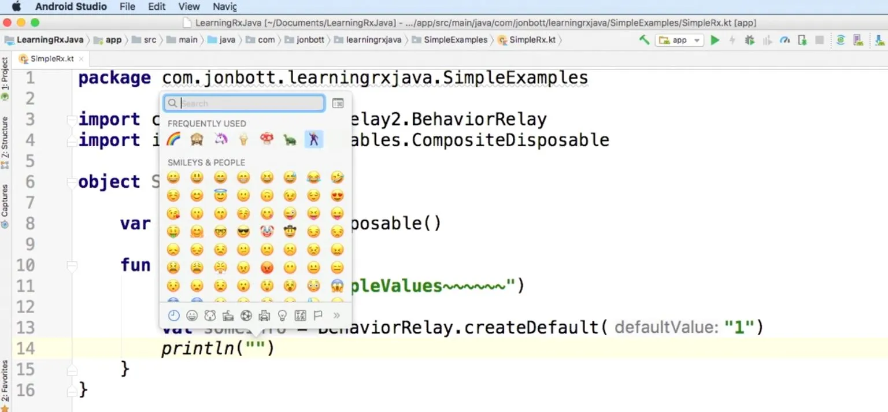Select the Flags category icon
This screenshot has width=888, height=412.
(317, 316)
